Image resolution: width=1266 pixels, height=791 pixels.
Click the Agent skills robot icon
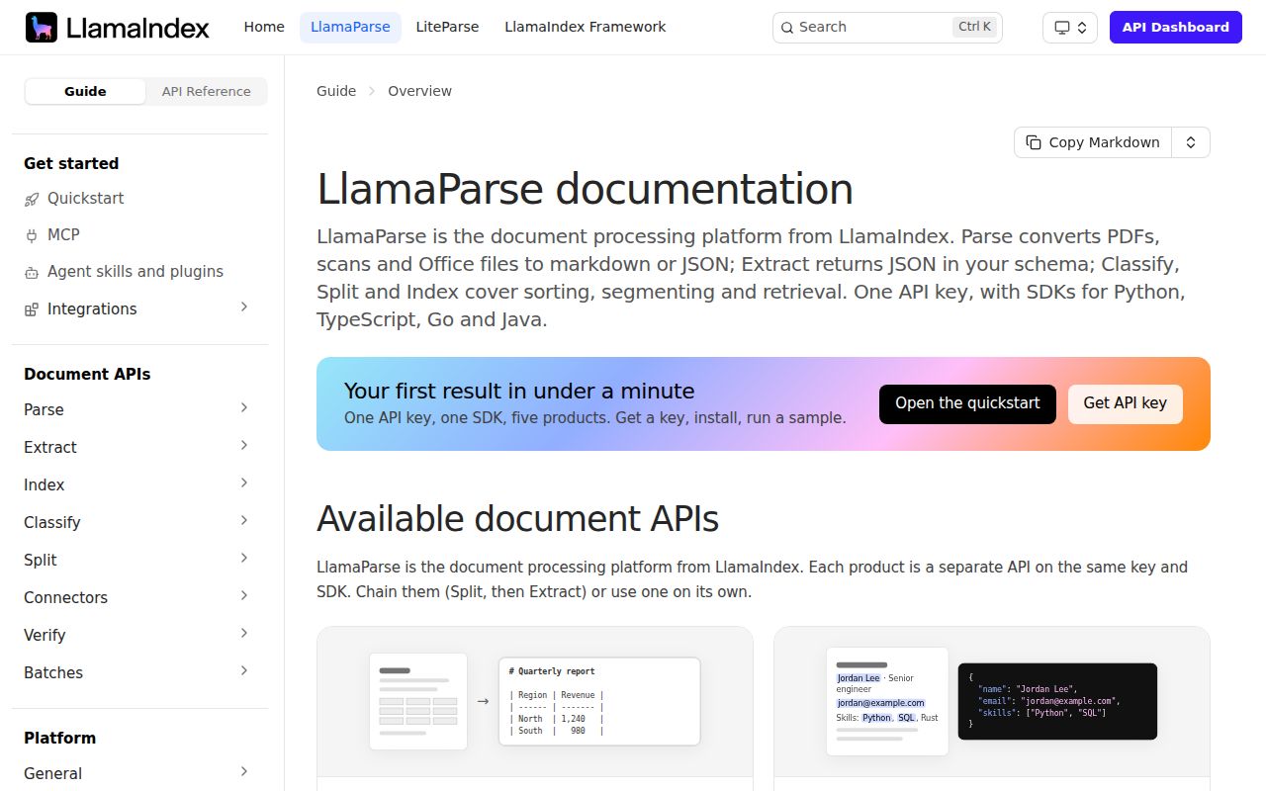[32, 272]
